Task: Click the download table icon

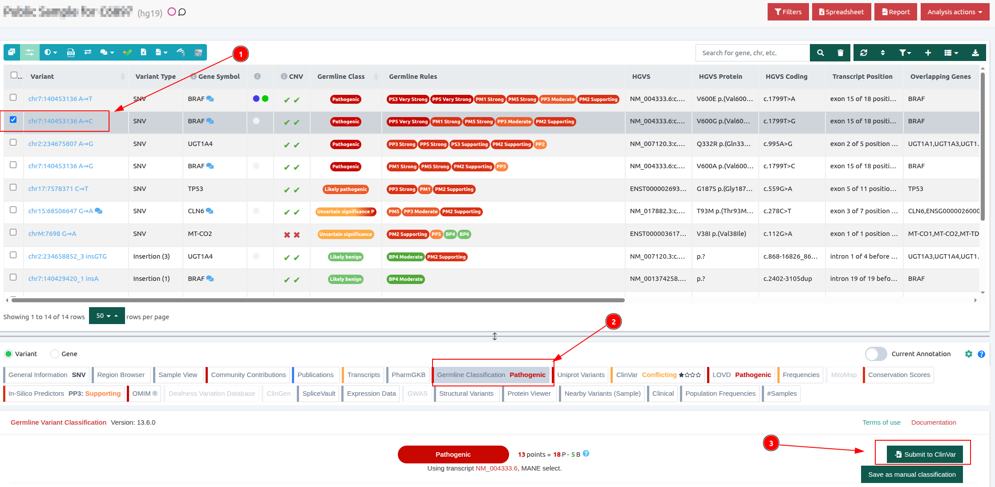Action: (975, 53)
